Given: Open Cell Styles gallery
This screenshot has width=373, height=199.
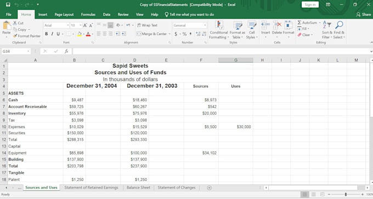Looking at the screenshot, I should (x=251, y=30).
